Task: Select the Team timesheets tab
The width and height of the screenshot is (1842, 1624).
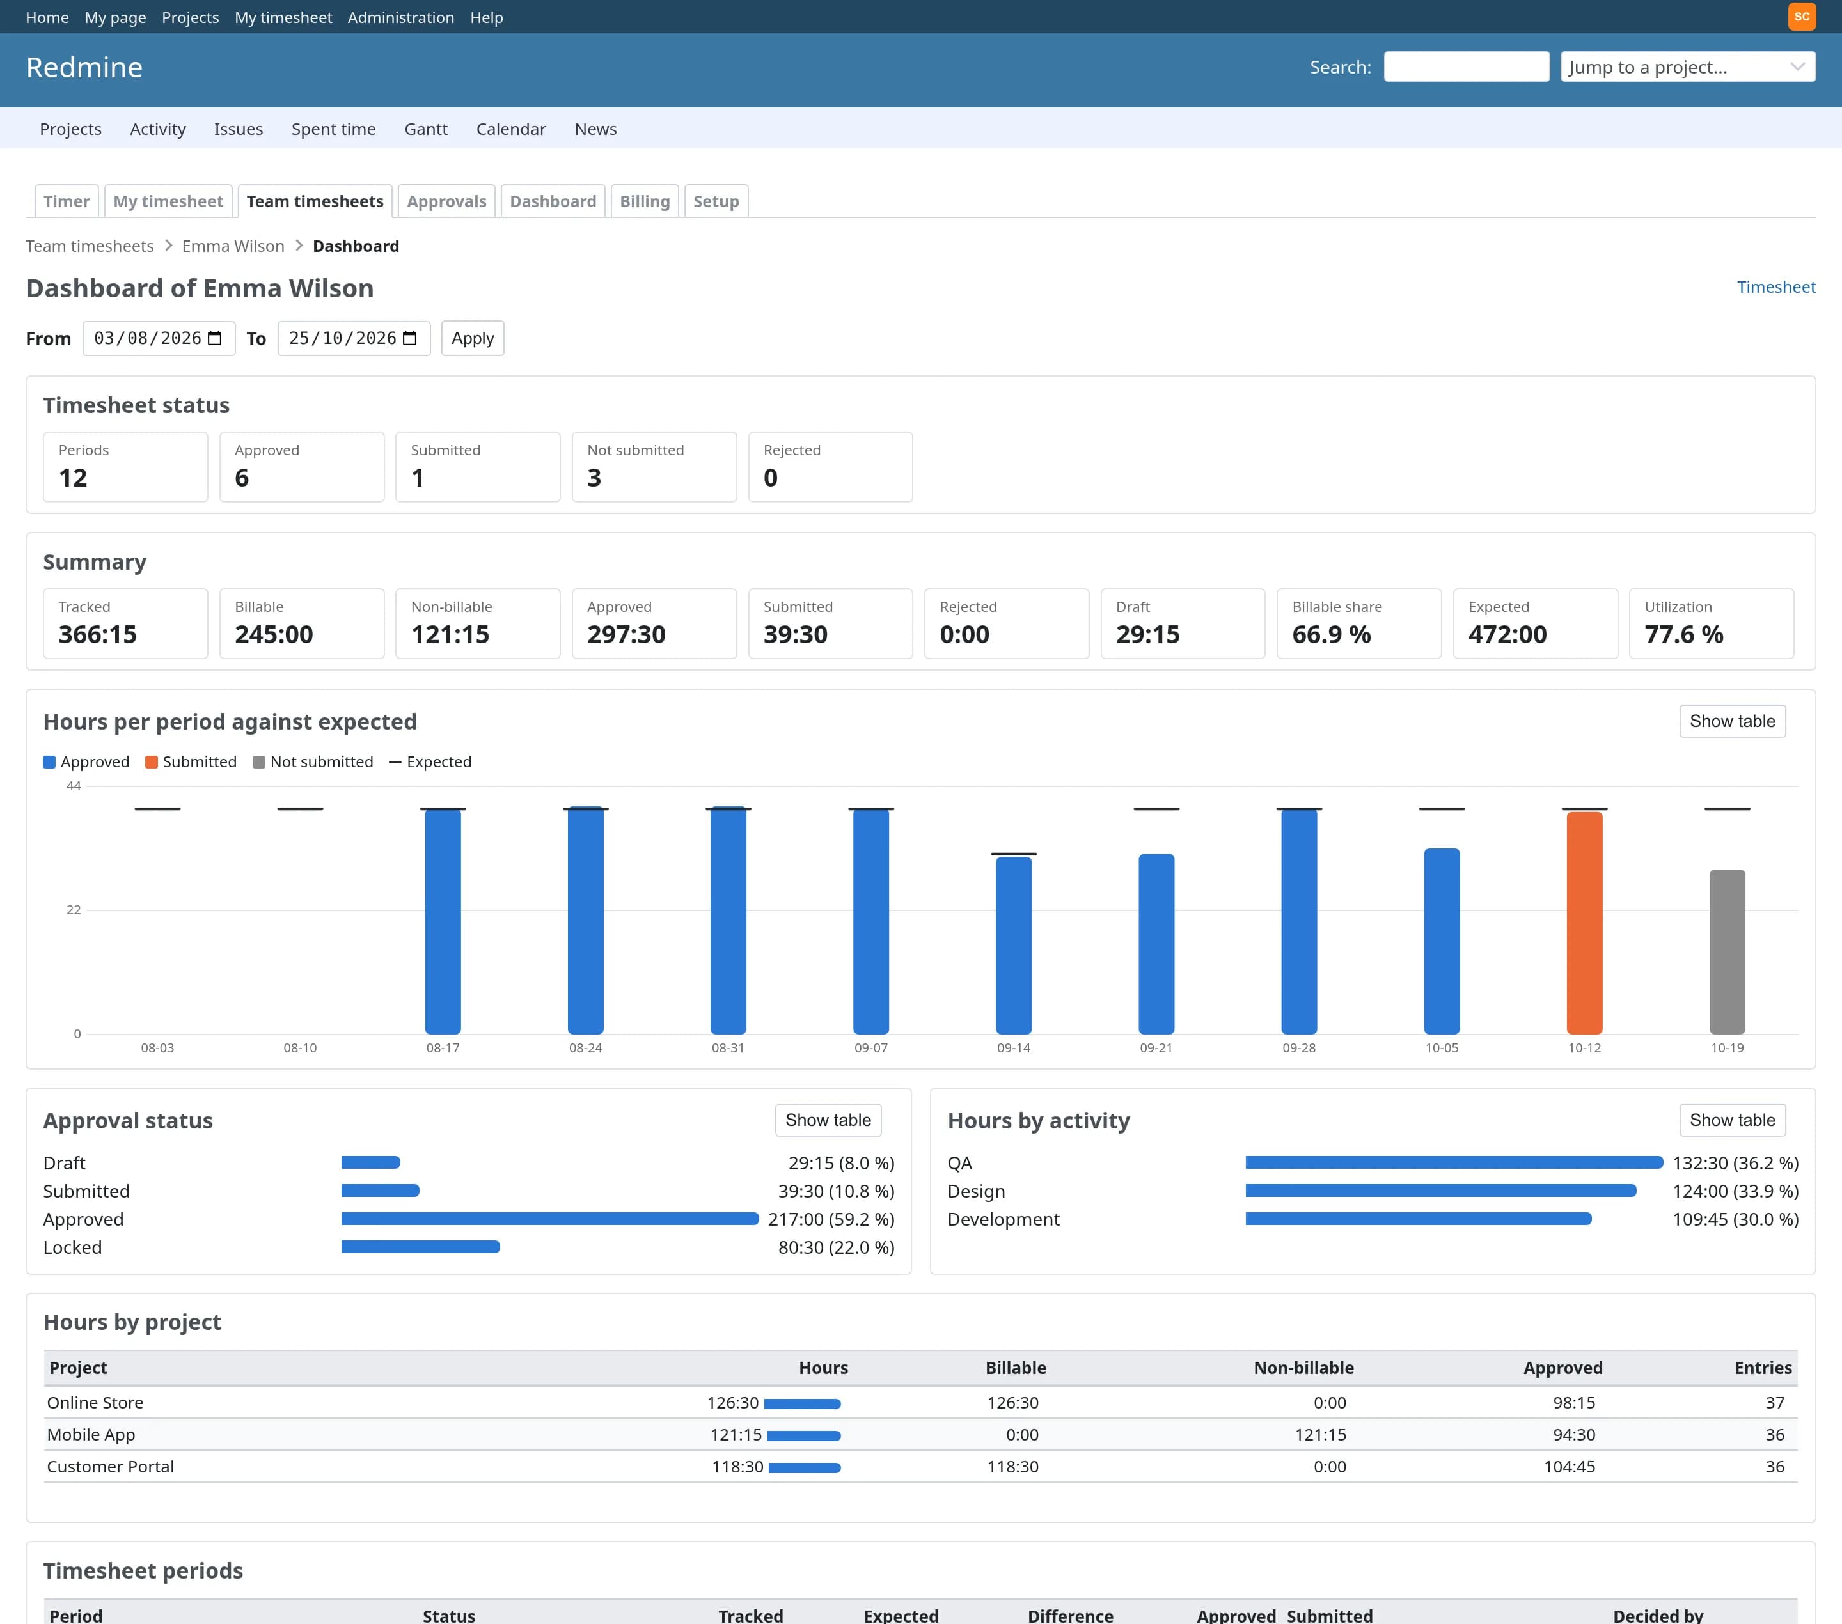Action: (315, 201)
